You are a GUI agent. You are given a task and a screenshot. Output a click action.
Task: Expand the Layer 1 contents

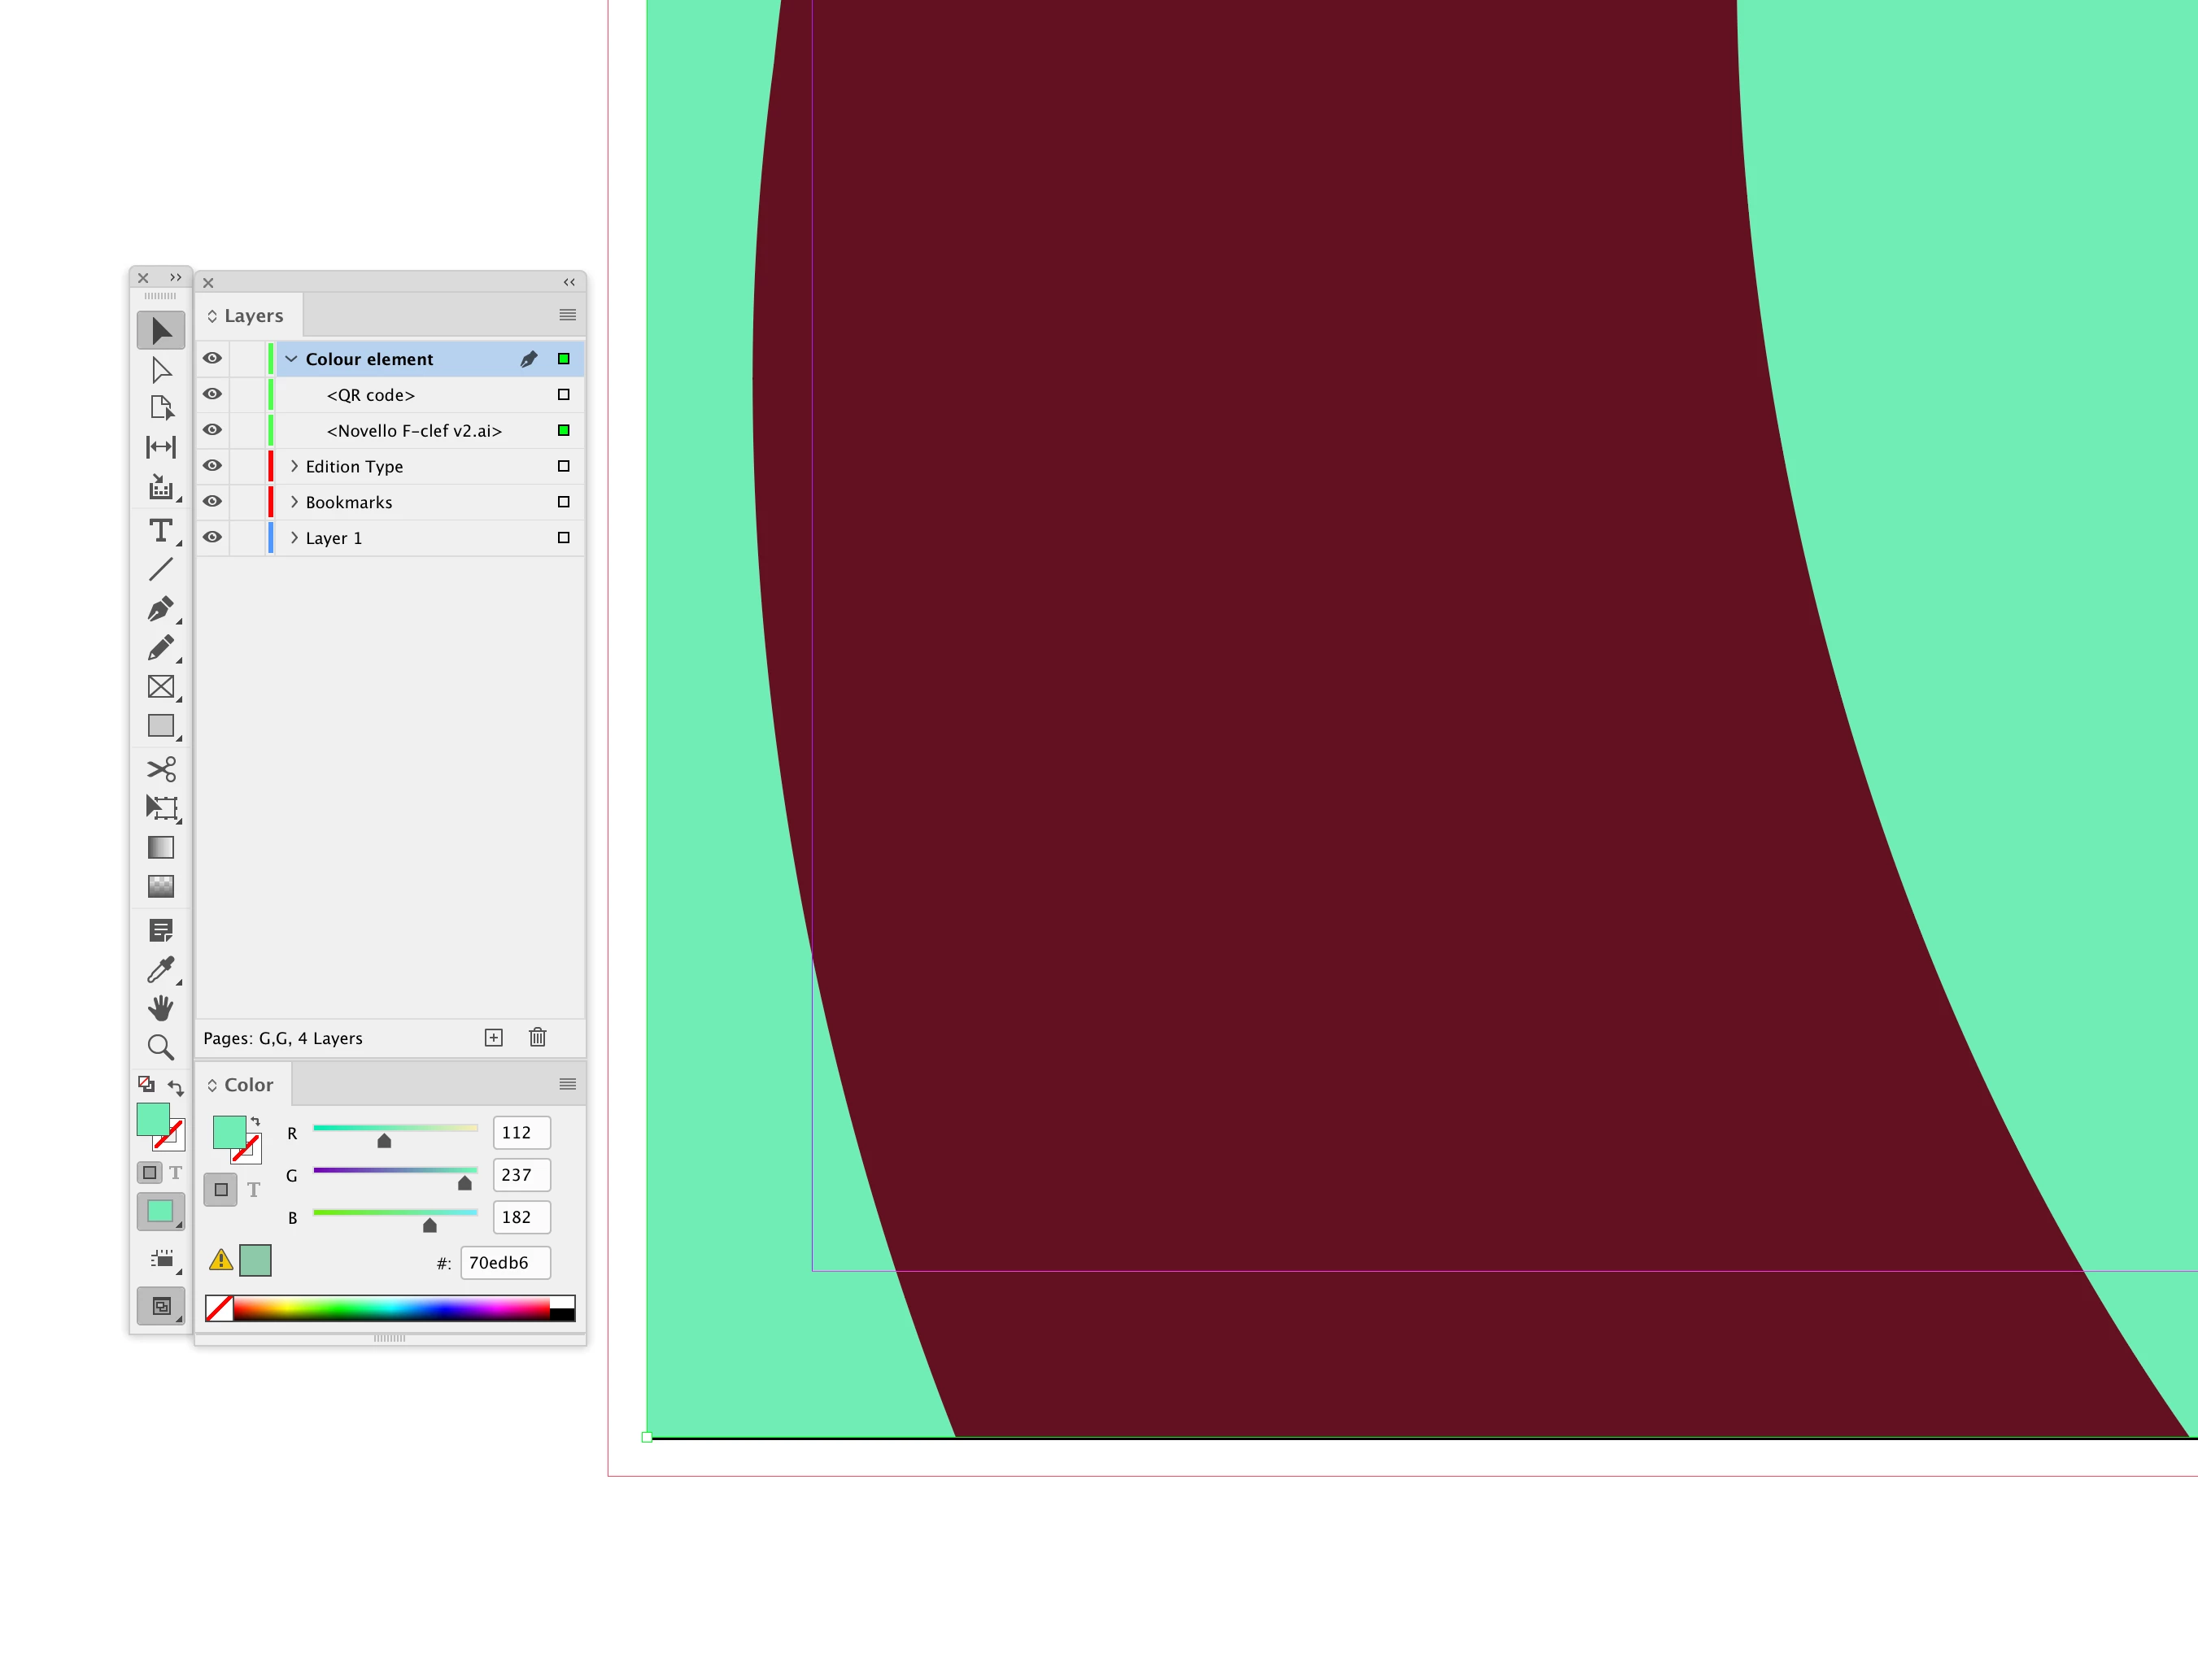click(x=294, y=537)
